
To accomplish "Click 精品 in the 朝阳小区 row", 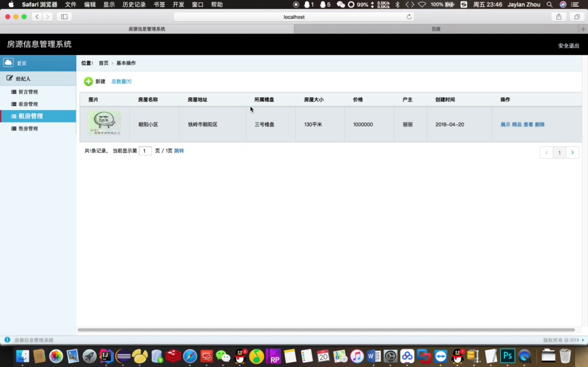I will tap(517, 124).
